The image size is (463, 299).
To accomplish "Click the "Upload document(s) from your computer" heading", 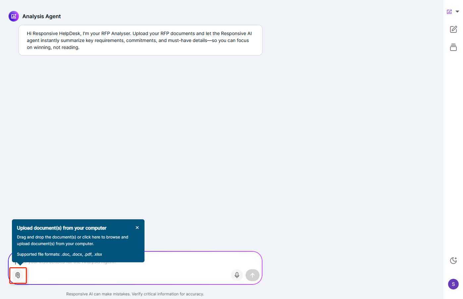I will [62, 228].
